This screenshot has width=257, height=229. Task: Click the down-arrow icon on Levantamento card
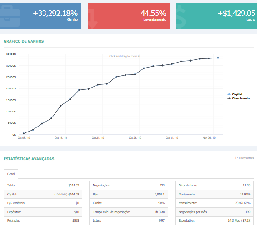click(93, 19)
